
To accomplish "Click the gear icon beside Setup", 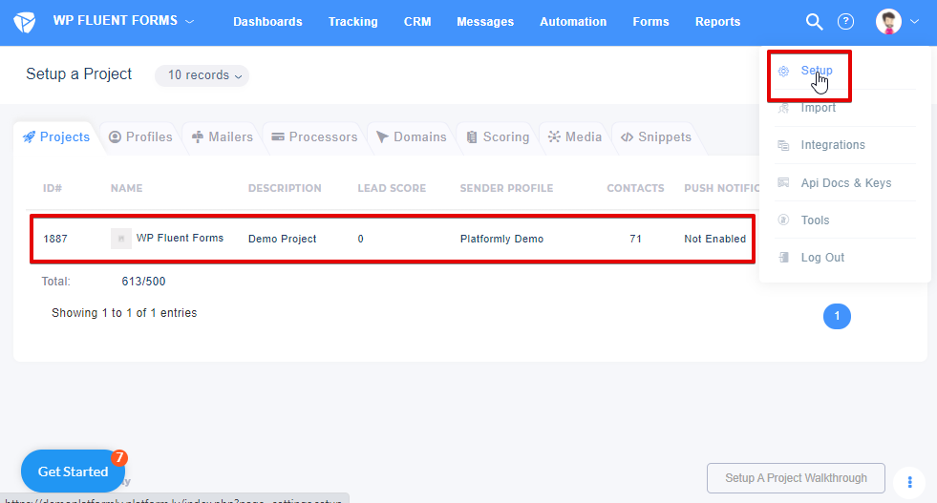I will (x=783, y=71).
